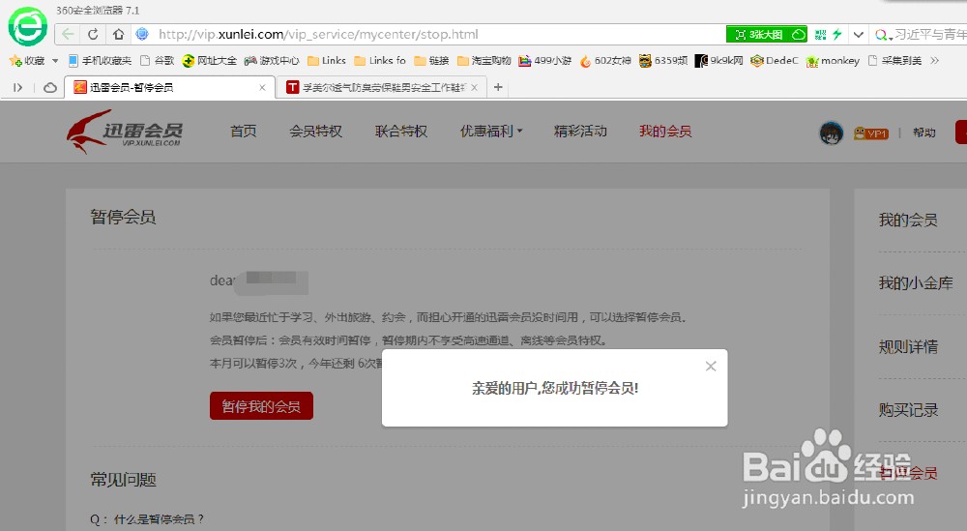Open a new tab with plus
Viewport: 967px width, 531px height.
(x=498, y=88)
